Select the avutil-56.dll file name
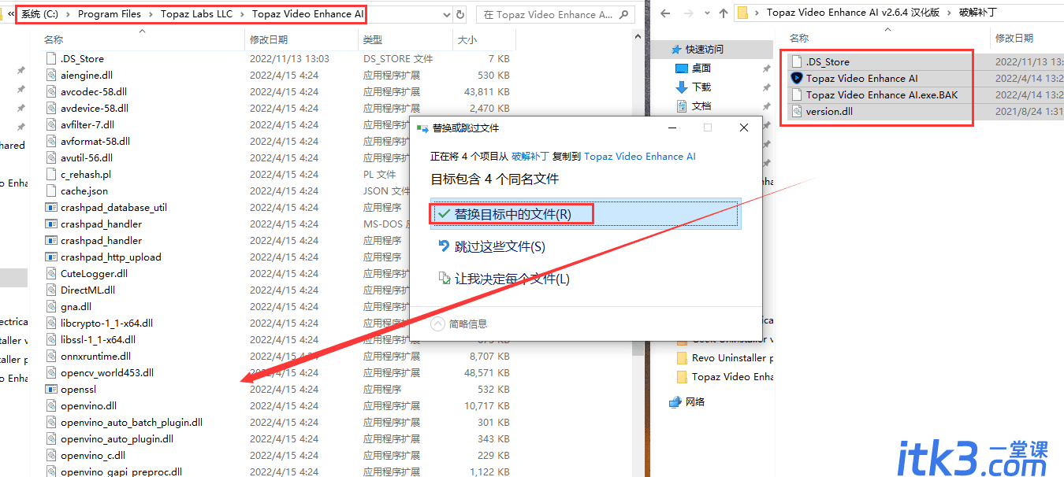 click(87, 157)
